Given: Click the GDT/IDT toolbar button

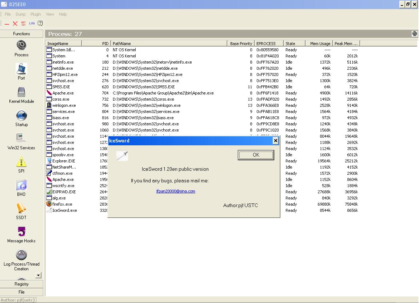Looking at the screenshot, I should coord(24,23).
